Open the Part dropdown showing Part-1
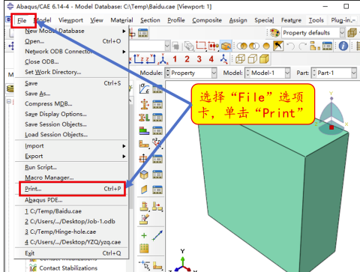The width and height of the screenshot is (360, 272). click(334, 73)
